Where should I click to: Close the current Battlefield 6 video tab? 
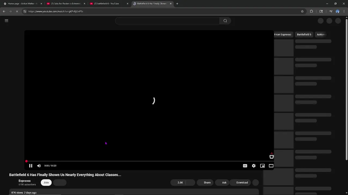[171, 4]
